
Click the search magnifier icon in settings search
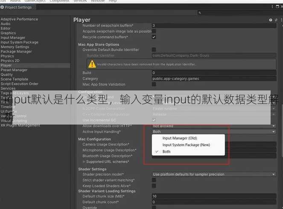[200, 13]
